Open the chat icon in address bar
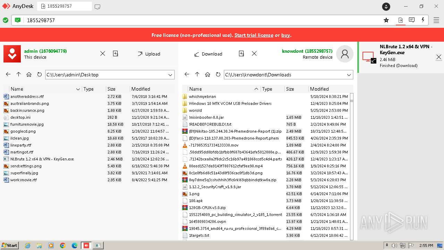Viewport: 444px width, 250px height. pos(412,20)
